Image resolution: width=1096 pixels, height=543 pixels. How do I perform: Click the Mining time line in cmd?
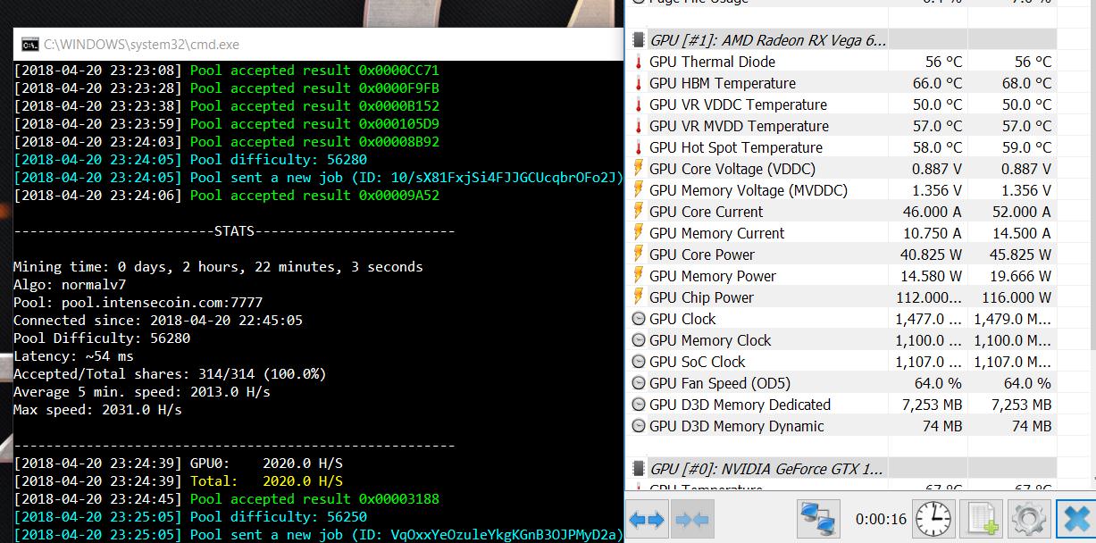tap(218, 267)
